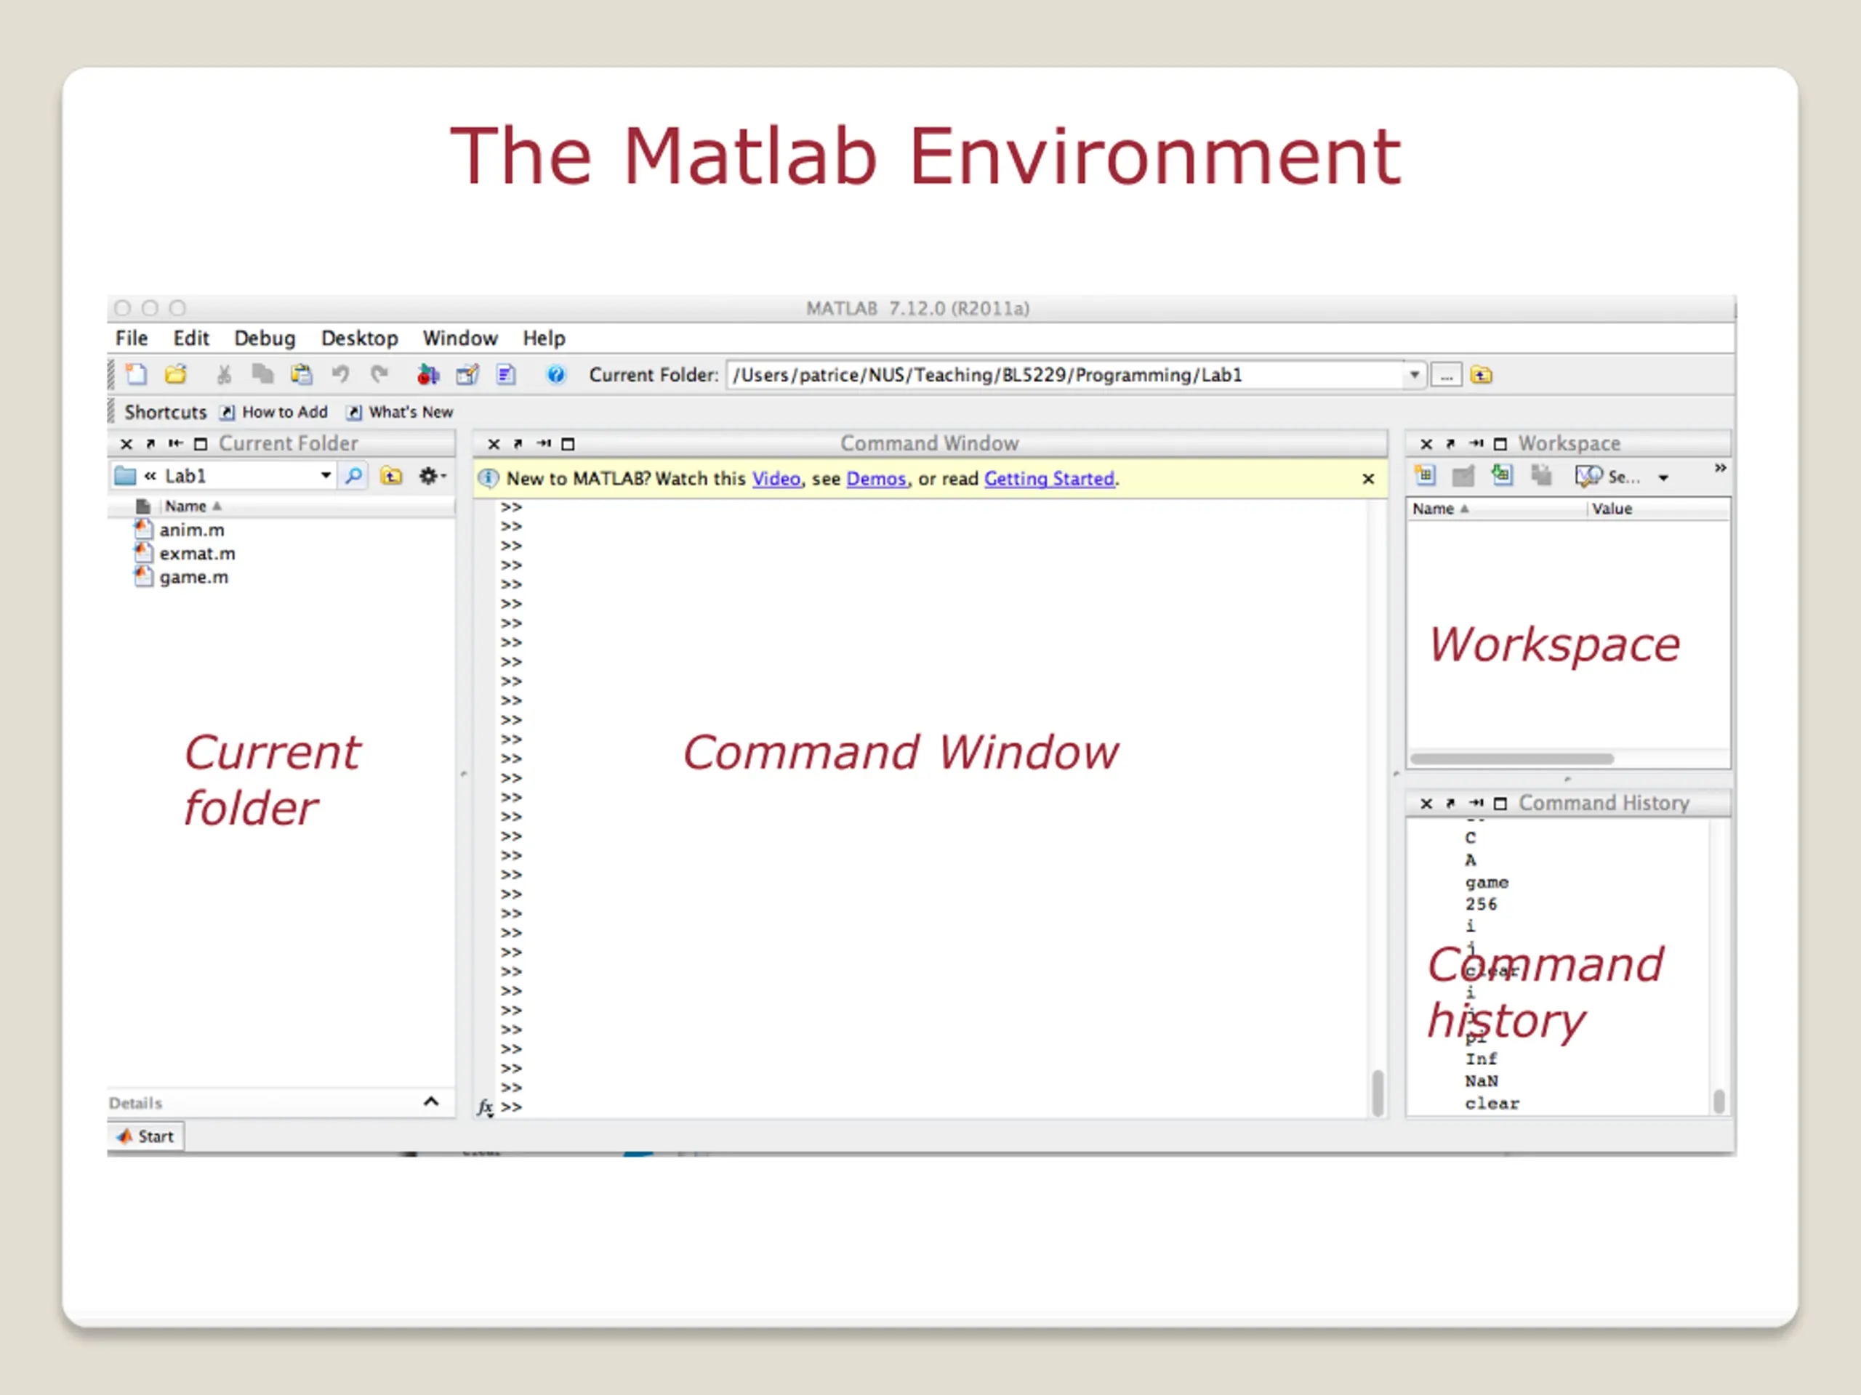Click the toolbar folder-up icon after the browse button

pos(1482,375)
